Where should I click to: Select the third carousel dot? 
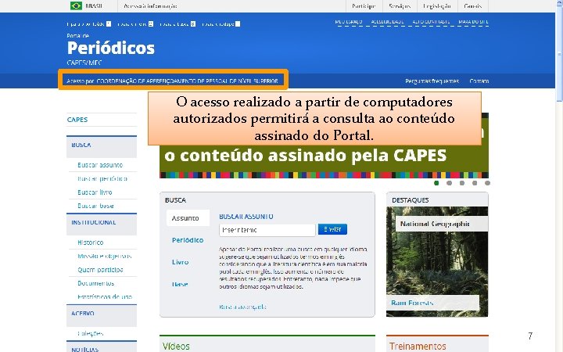pos(462,183)
